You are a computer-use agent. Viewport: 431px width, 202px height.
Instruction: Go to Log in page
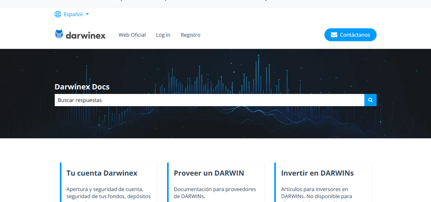[x=163, y=35]
